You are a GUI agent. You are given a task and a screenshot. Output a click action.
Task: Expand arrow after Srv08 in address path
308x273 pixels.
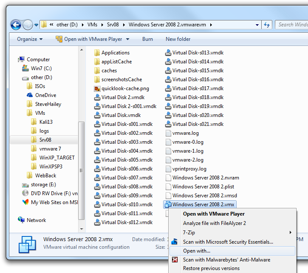124,25
